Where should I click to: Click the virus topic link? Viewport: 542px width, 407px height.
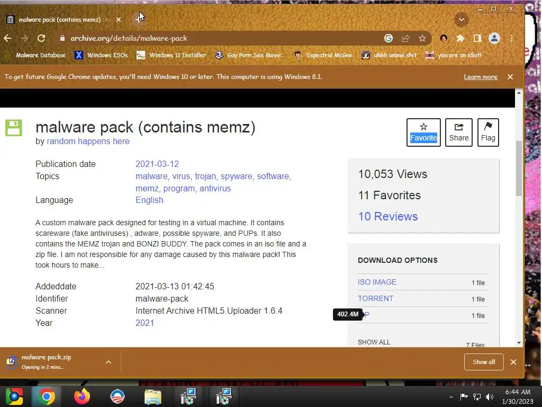181,176
